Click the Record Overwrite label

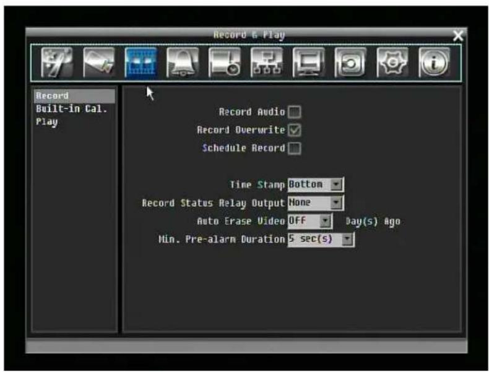[x=241, y=130]
